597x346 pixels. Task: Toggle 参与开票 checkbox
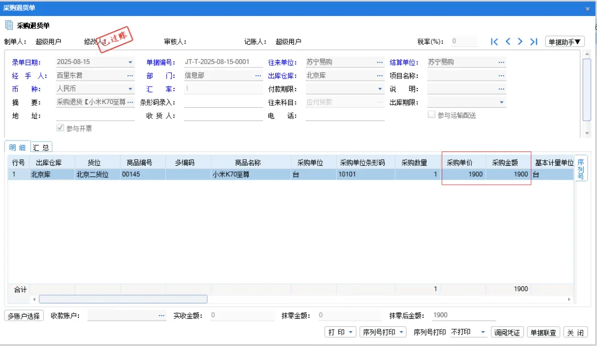pyautogui.click(x=61, y=128)
